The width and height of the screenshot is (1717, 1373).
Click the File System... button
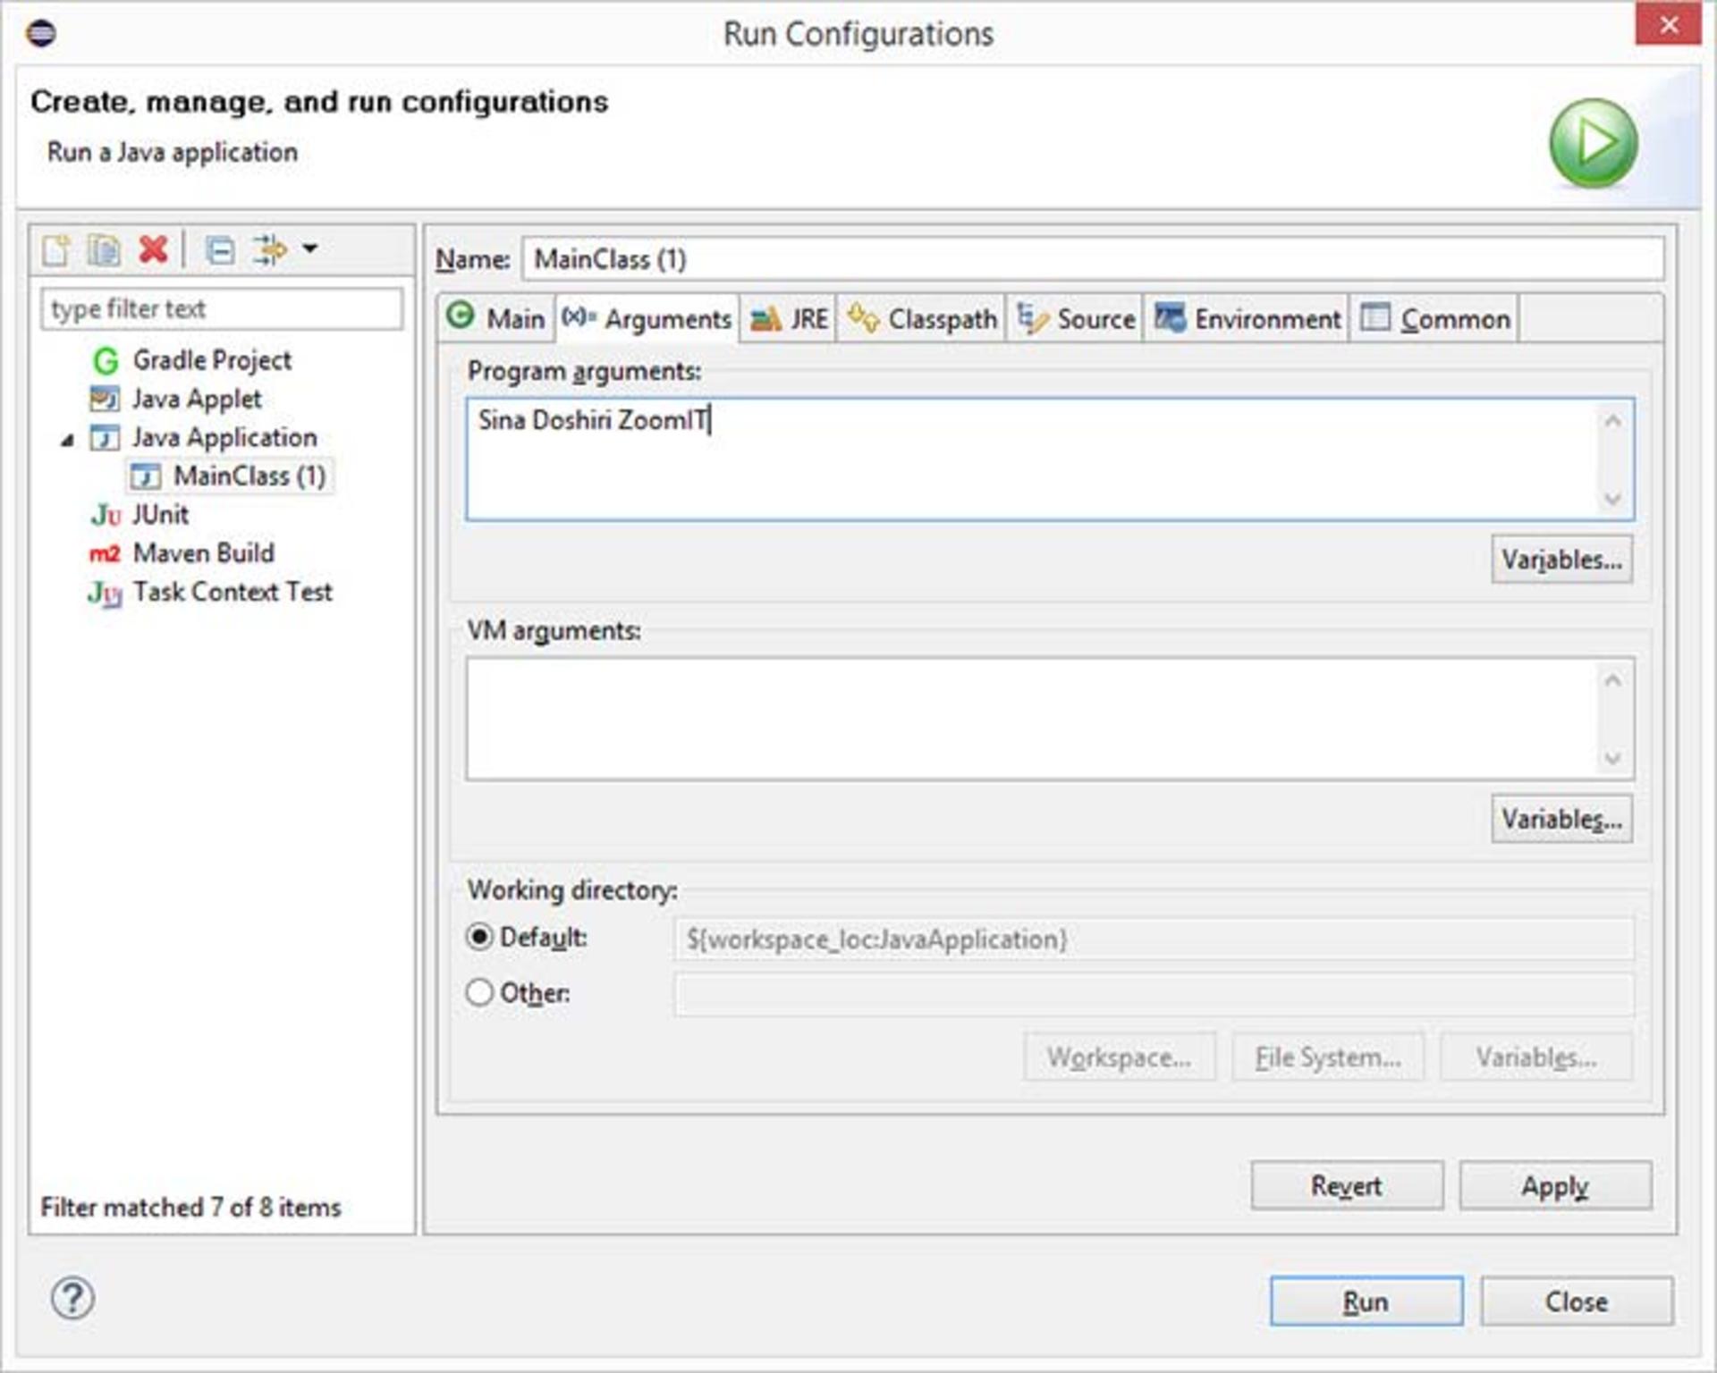tap(1328, 1057)
